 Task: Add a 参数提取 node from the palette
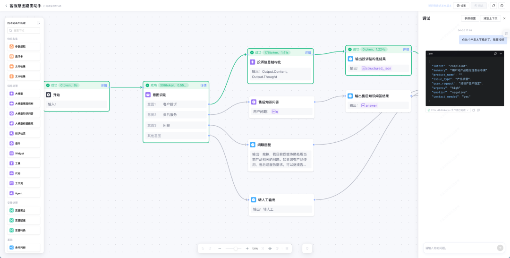(24, 46)
